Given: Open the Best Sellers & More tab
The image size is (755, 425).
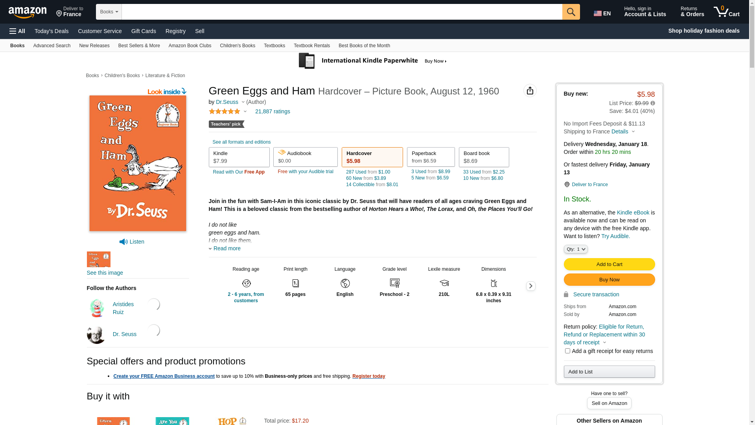Looking at the screenshot, I should pyautogui.click(x=139, y=46).
